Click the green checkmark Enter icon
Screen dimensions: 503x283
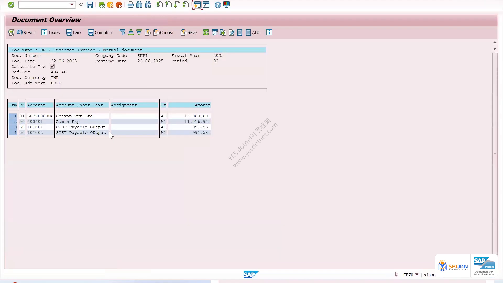pos(11,5)
